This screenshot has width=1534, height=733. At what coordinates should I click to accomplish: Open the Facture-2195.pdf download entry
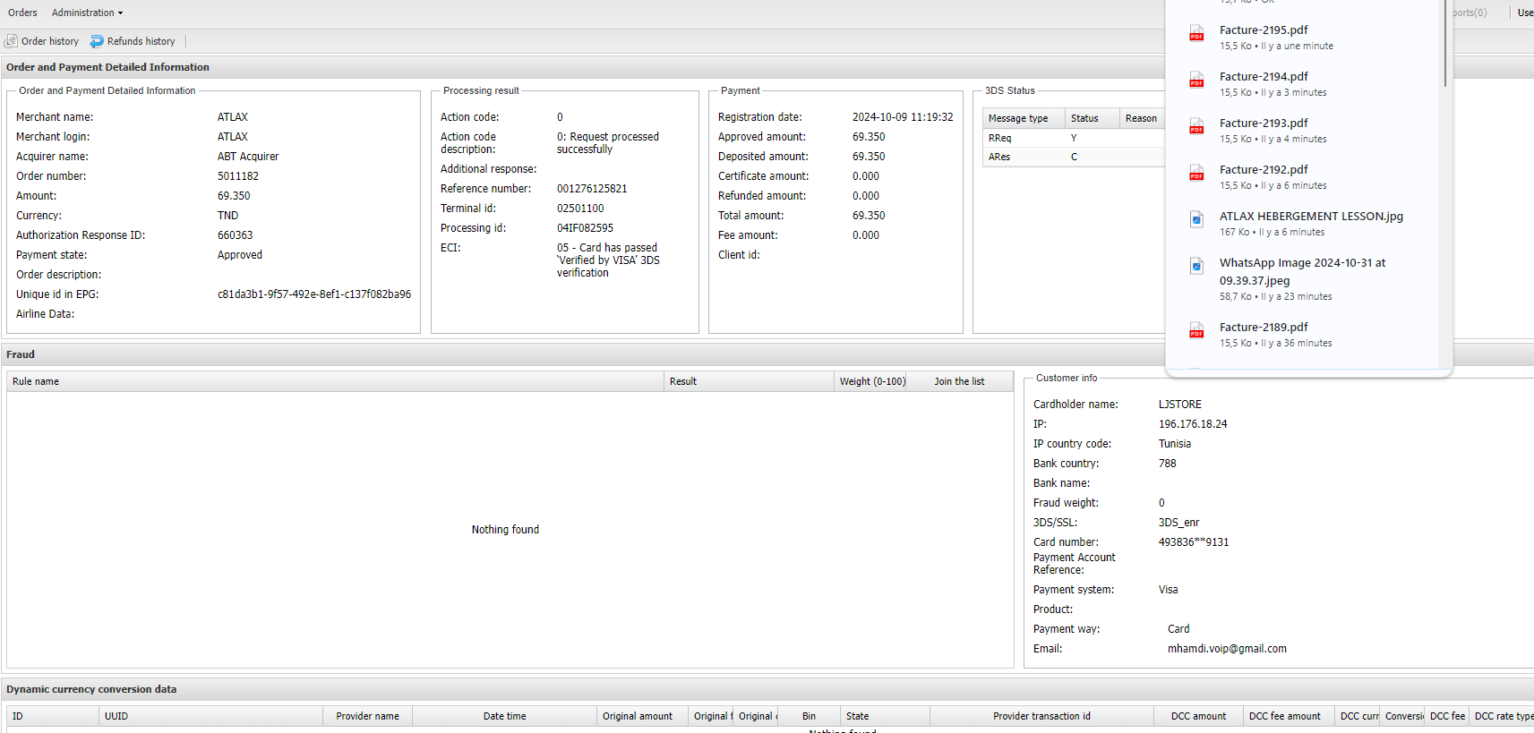1263,30
